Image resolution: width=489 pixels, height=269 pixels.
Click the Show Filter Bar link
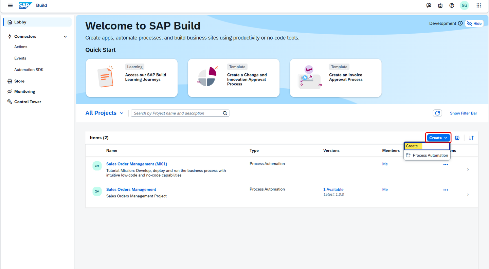[x=464, y=113]
